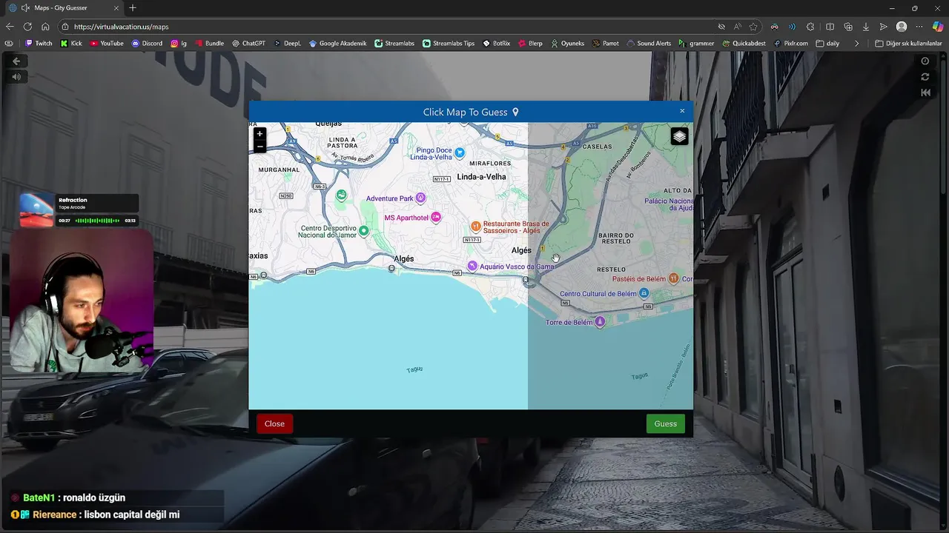This screenshot has height=533, width=949.
Task: Click Restaurante Brasa de Sassoeiros marker
Action: [x=476, y=226]
